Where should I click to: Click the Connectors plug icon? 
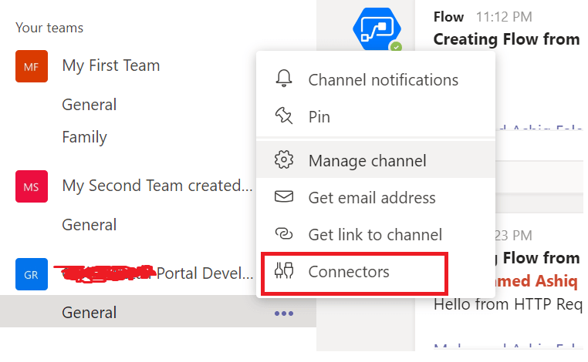tap(284, 272)
